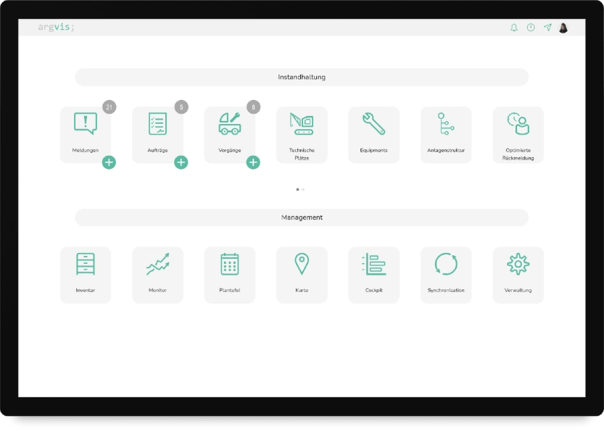Viewport: 604px width, 432px height.
Task: Open Technische Plätze tile
Action: tap(302, 135)
